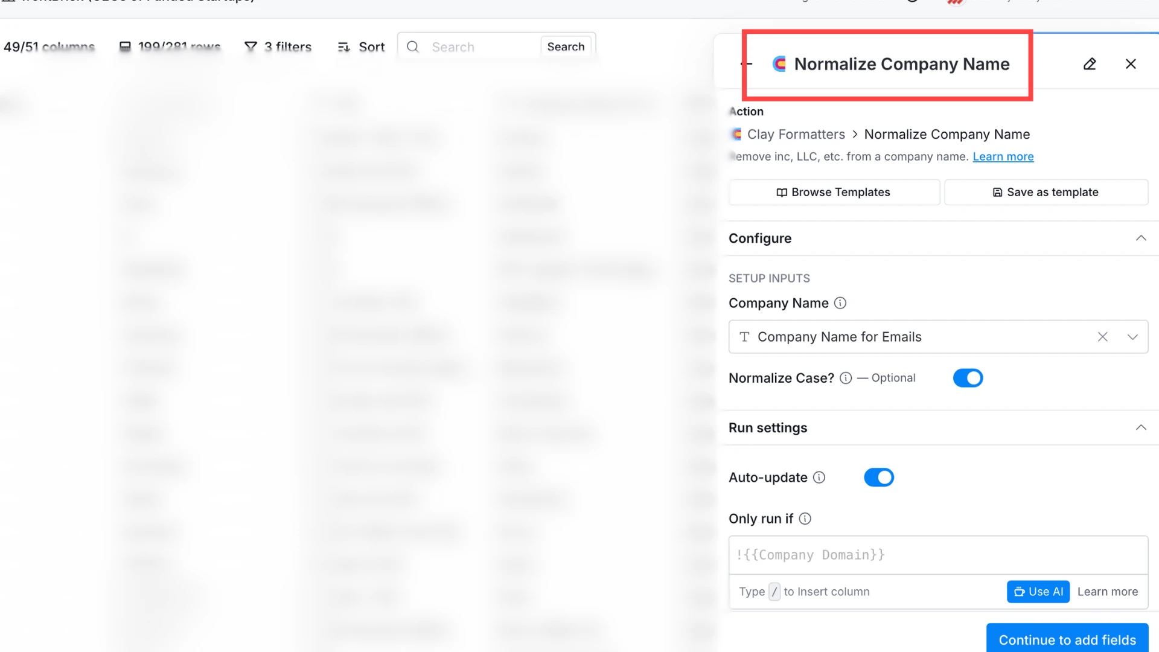Screen dimensions: 1159x652
Task: Disable the Normalize Case toggle
Action: (x=968, y=378)
